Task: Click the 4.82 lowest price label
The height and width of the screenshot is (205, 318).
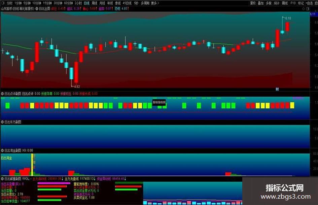Action: (77, 87)
